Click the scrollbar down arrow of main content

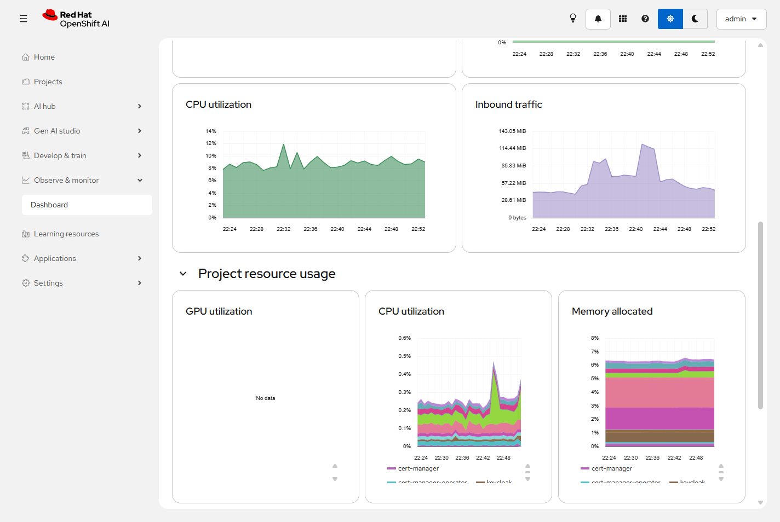pos(760,502)
